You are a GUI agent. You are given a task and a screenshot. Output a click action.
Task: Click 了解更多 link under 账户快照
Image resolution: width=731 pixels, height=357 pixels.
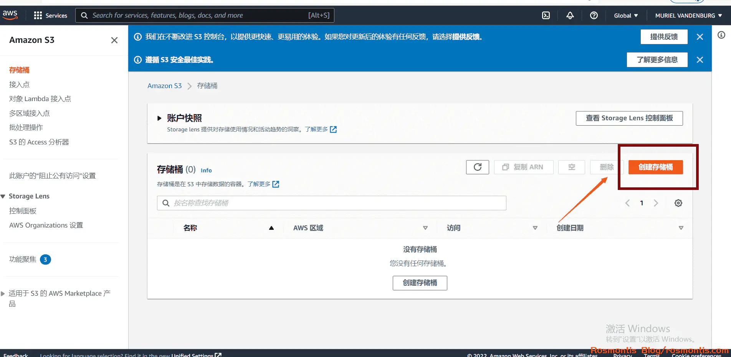tap(316, 129)
